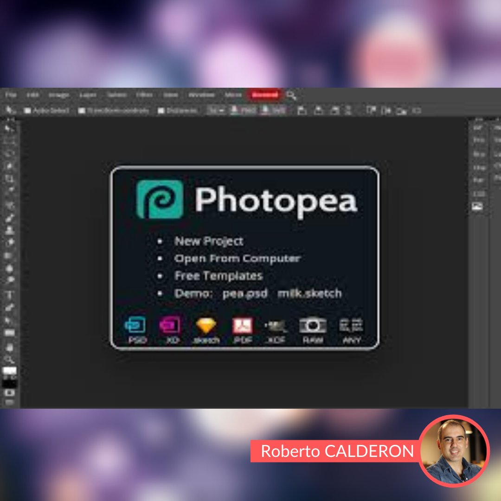Open the More menu

233,95
